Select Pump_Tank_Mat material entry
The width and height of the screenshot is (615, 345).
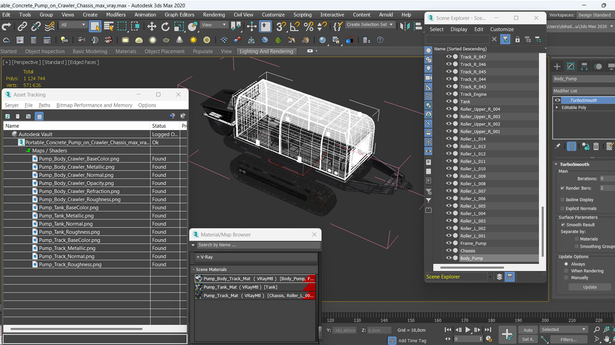[x=255, y=287]
